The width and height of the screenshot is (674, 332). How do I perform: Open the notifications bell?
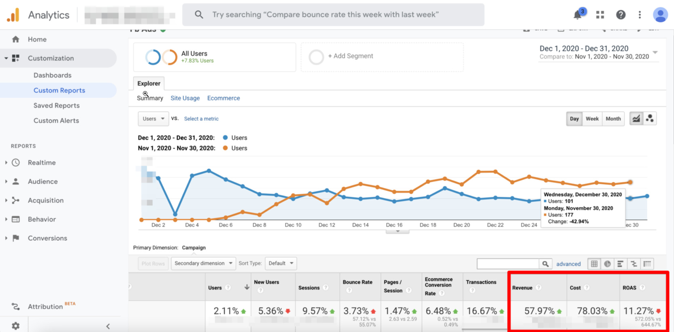coord(578,15)
